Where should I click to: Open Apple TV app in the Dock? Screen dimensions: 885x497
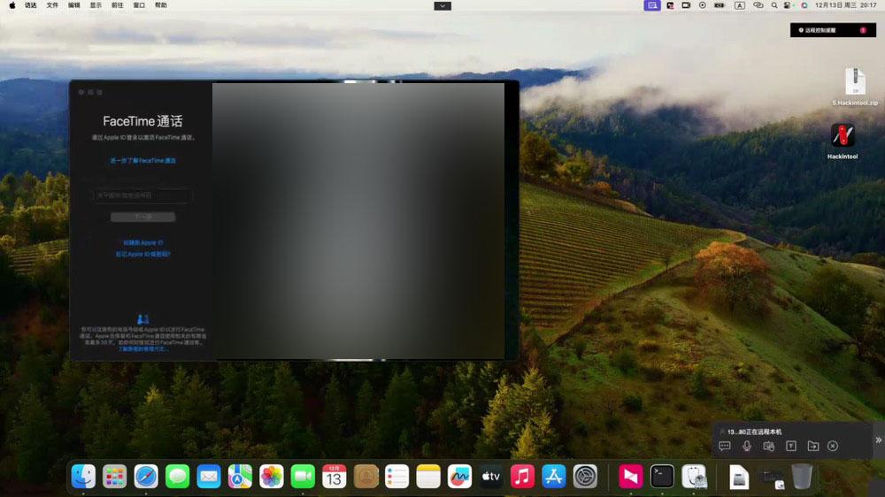[x=491, y=477]
